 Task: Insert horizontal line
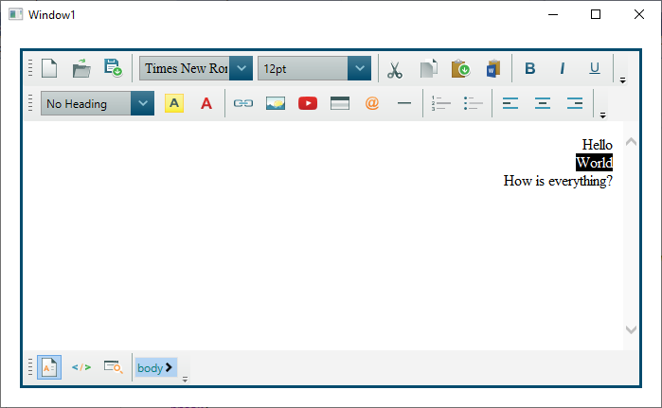tap(404, 103)
